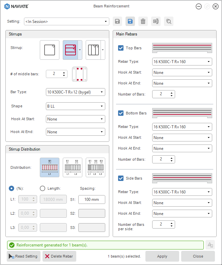Click the rename setting icon
Image resolution: width=222 pixels, height=265 pixels.
[x=156, y=22]
